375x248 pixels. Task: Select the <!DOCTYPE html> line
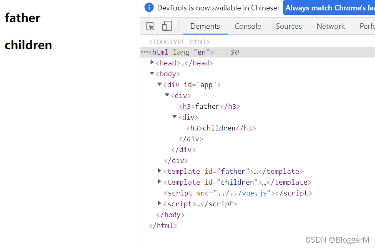[x=179, y=42]
